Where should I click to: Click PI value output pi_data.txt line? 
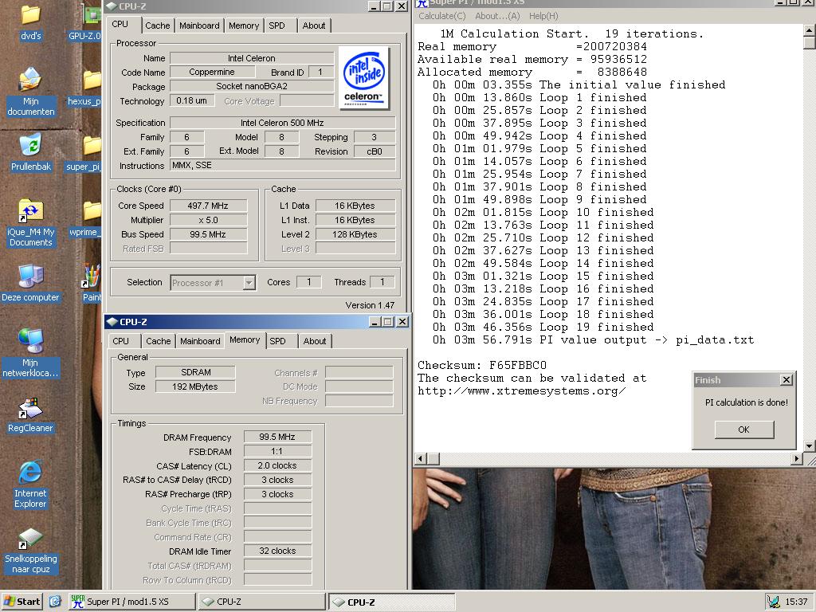click(x=593, y=340)
